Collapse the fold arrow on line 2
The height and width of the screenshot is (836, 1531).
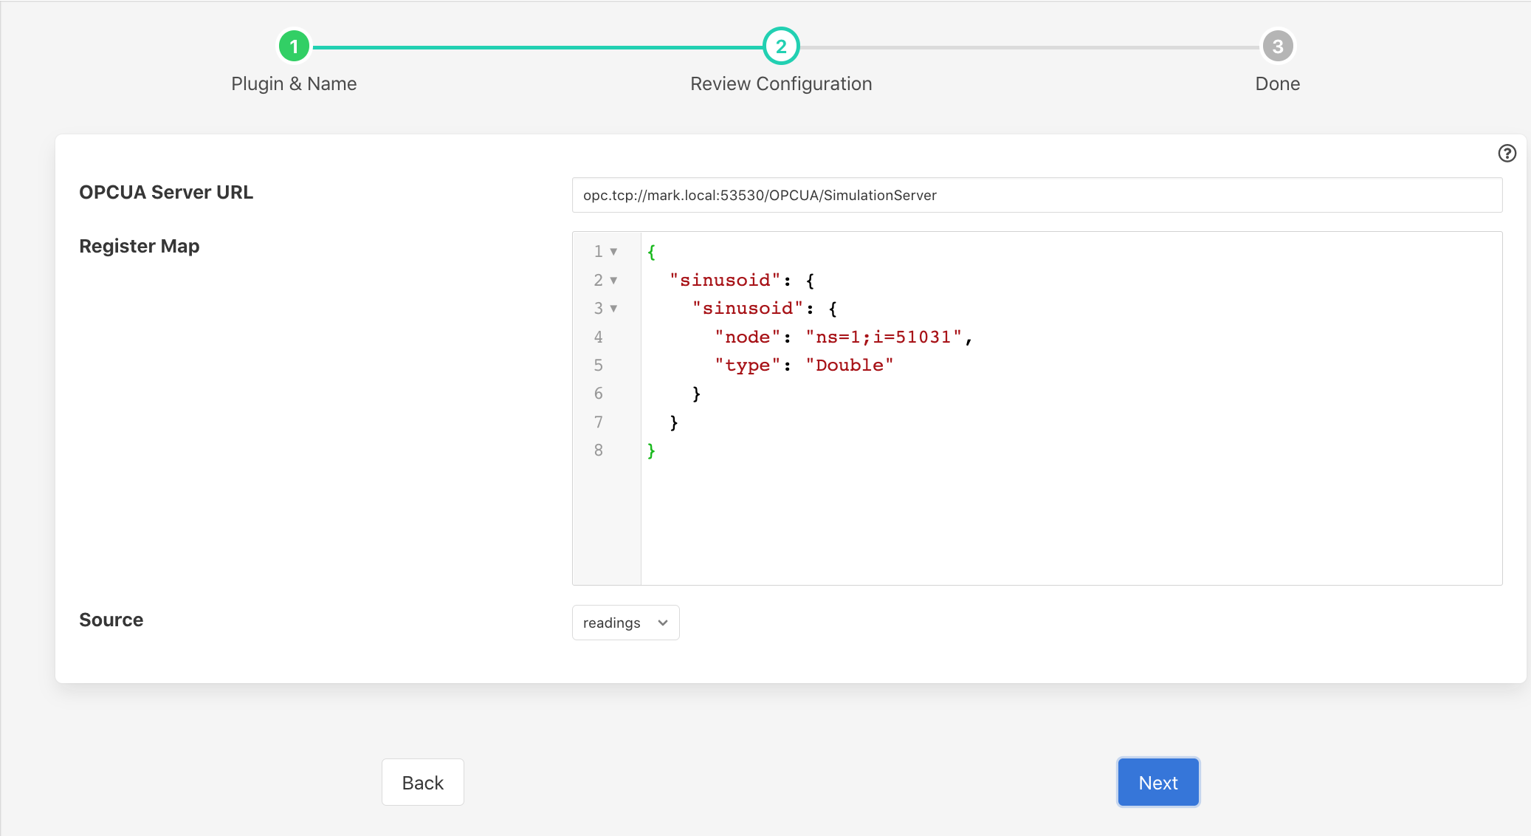pyautogui.click(x=613, y=281)
